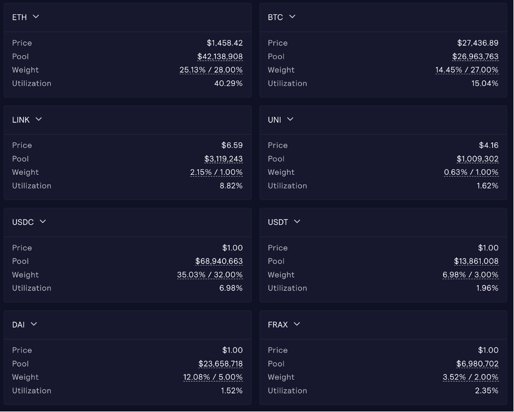
Task: Click the LINK pool value $3,119,243
Action: pos(223,159)
